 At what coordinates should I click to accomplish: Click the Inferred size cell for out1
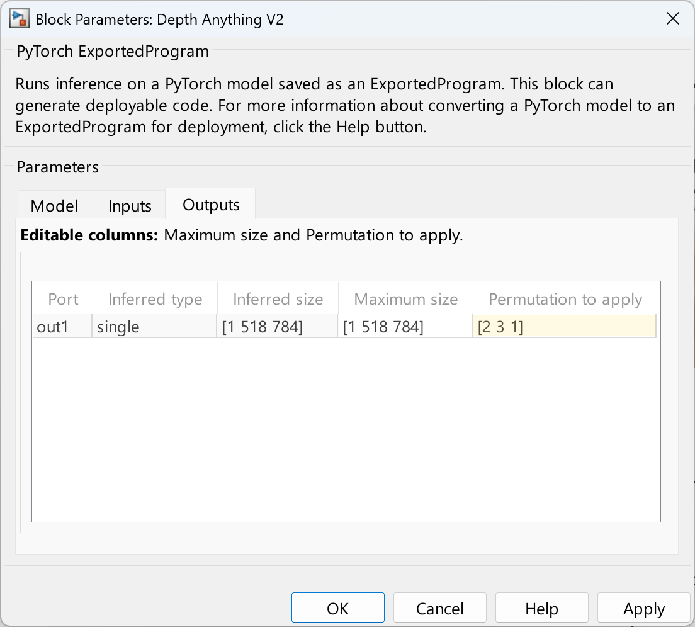[278, 327]
